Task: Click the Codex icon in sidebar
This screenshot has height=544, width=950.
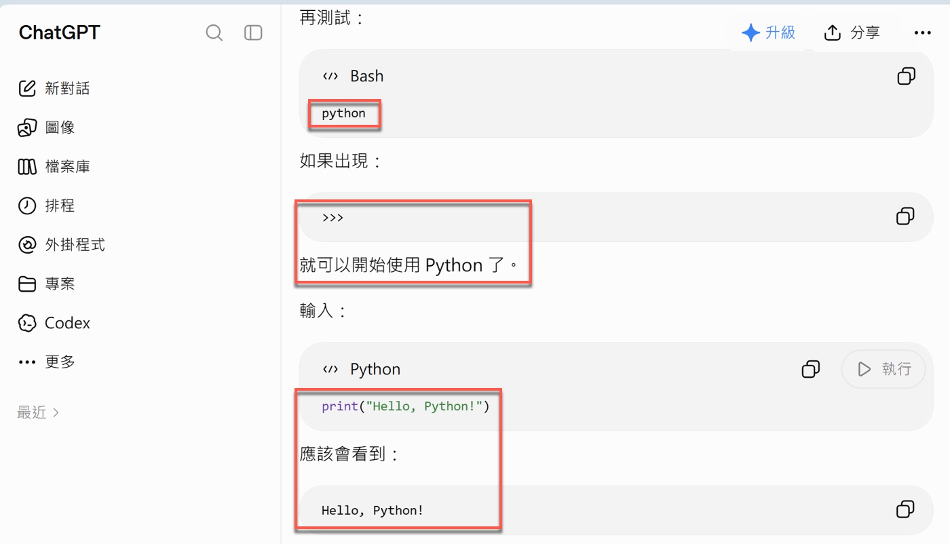Action: [x=27, y=323]
